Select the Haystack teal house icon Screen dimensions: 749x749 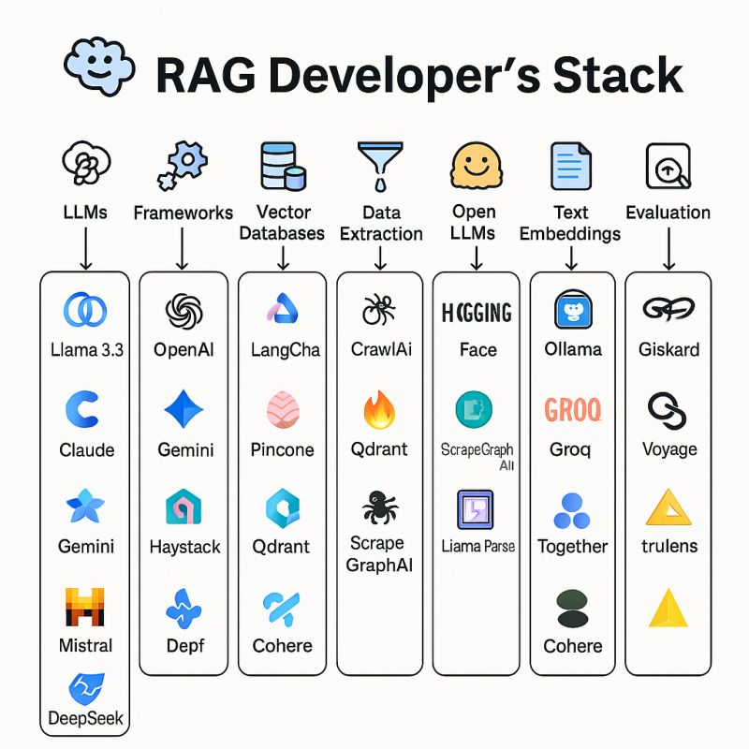184,507
